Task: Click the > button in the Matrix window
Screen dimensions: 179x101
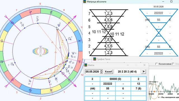Action: (143, 72)
